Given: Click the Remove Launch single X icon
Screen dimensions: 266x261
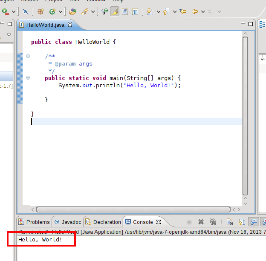Looking at the screenshot, I should pyautogui.click(x=201, y=222).
